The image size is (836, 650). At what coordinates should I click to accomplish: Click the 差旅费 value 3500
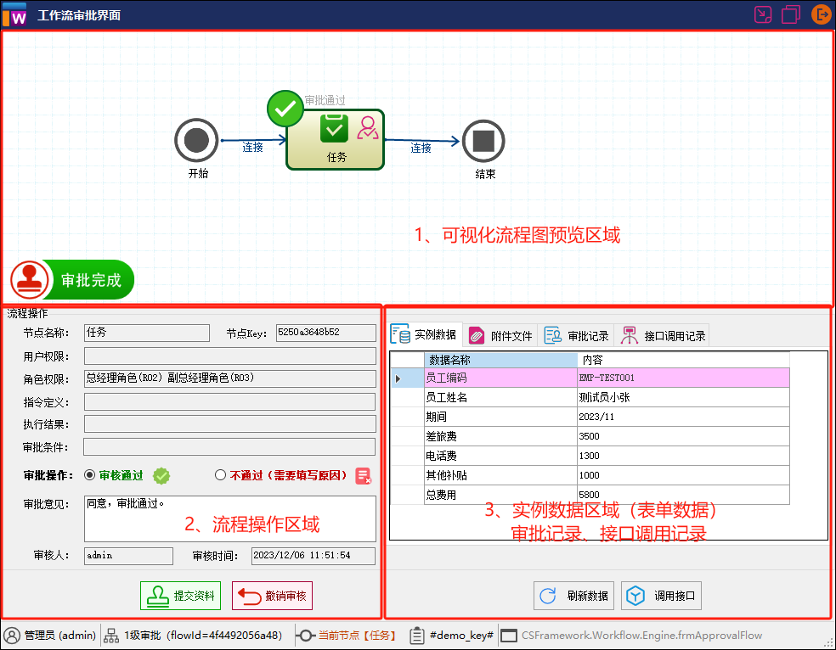pyautogui.click(x=684, y=436)
